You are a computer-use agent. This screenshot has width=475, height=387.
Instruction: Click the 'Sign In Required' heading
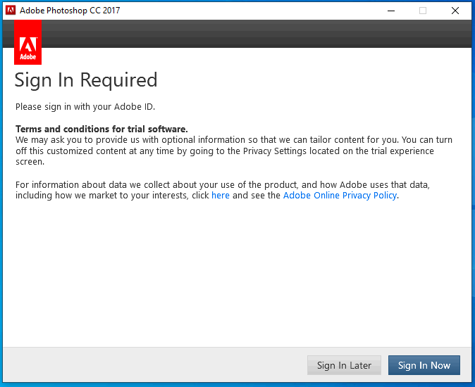tap(86, 80)
